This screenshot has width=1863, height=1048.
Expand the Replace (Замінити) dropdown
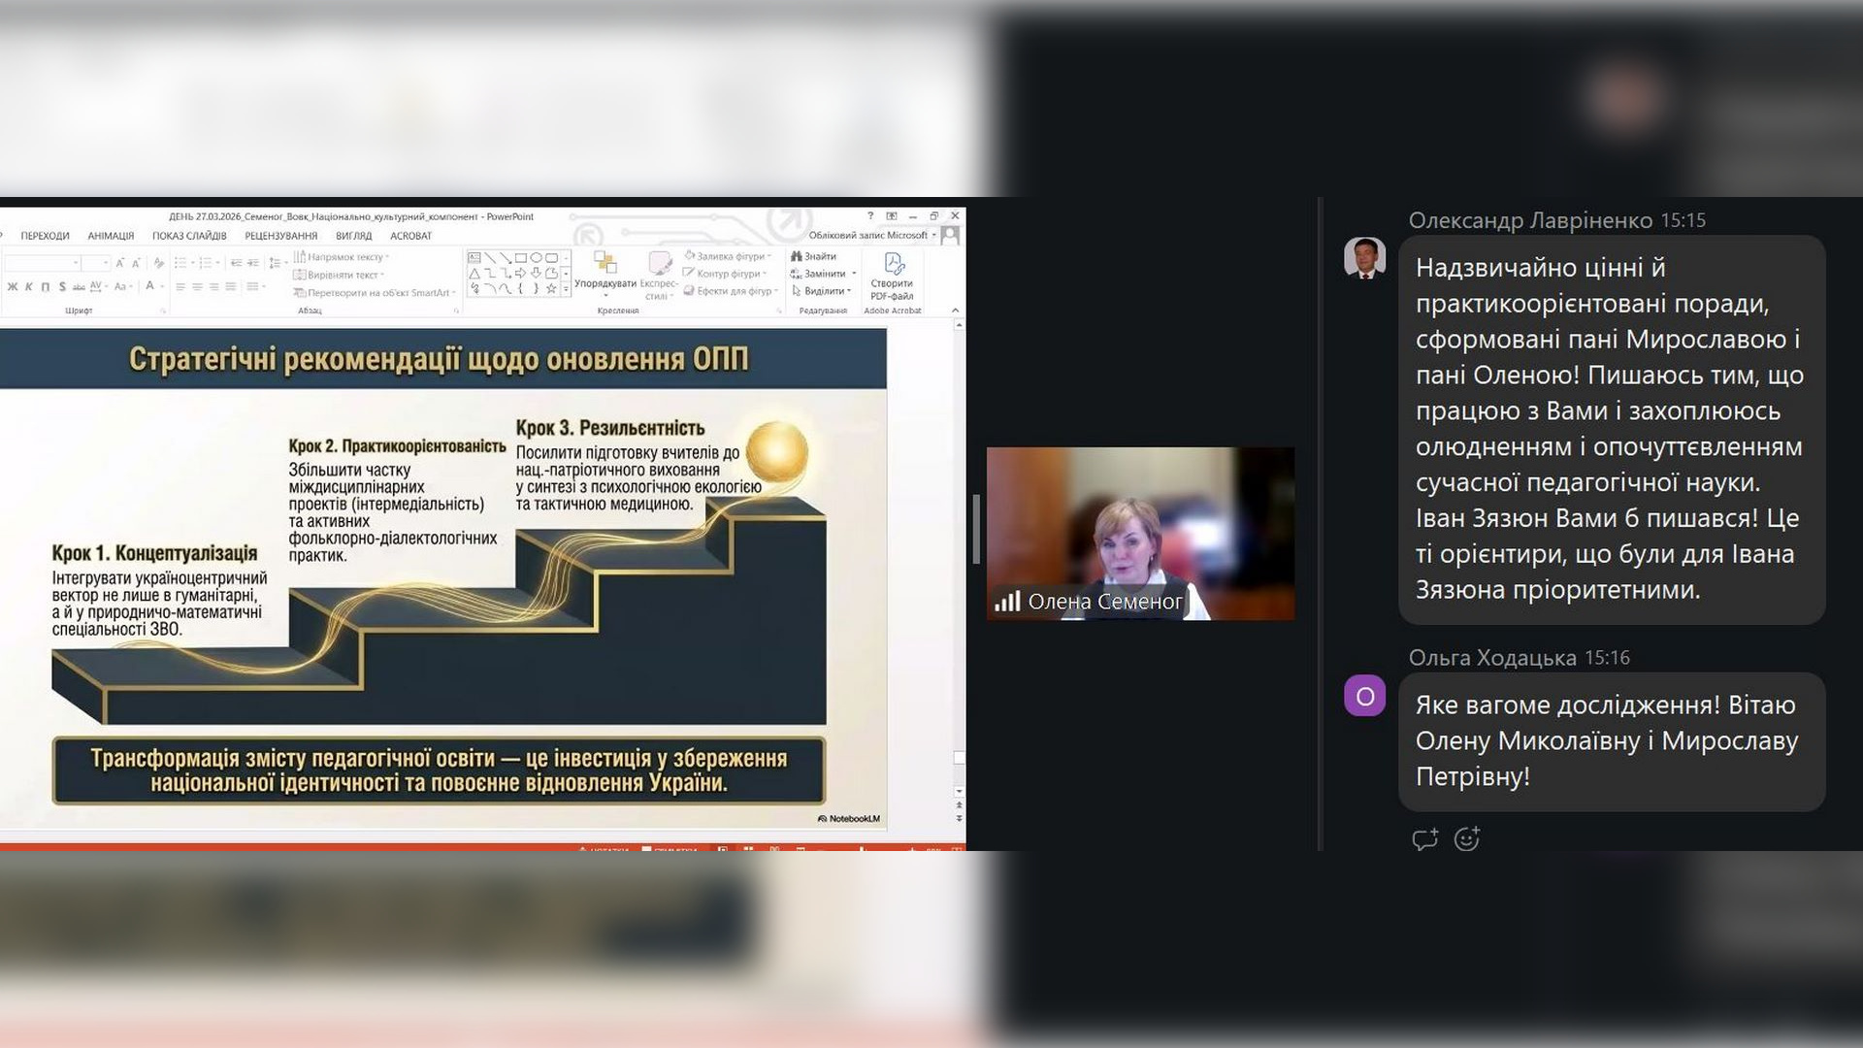[x=854, y=274]
